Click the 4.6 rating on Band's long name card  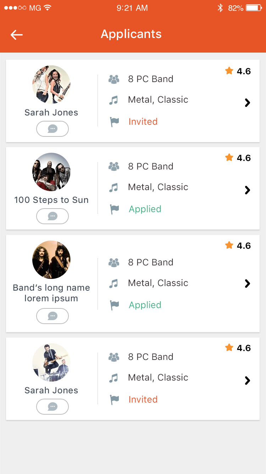(x=244, y=246)
